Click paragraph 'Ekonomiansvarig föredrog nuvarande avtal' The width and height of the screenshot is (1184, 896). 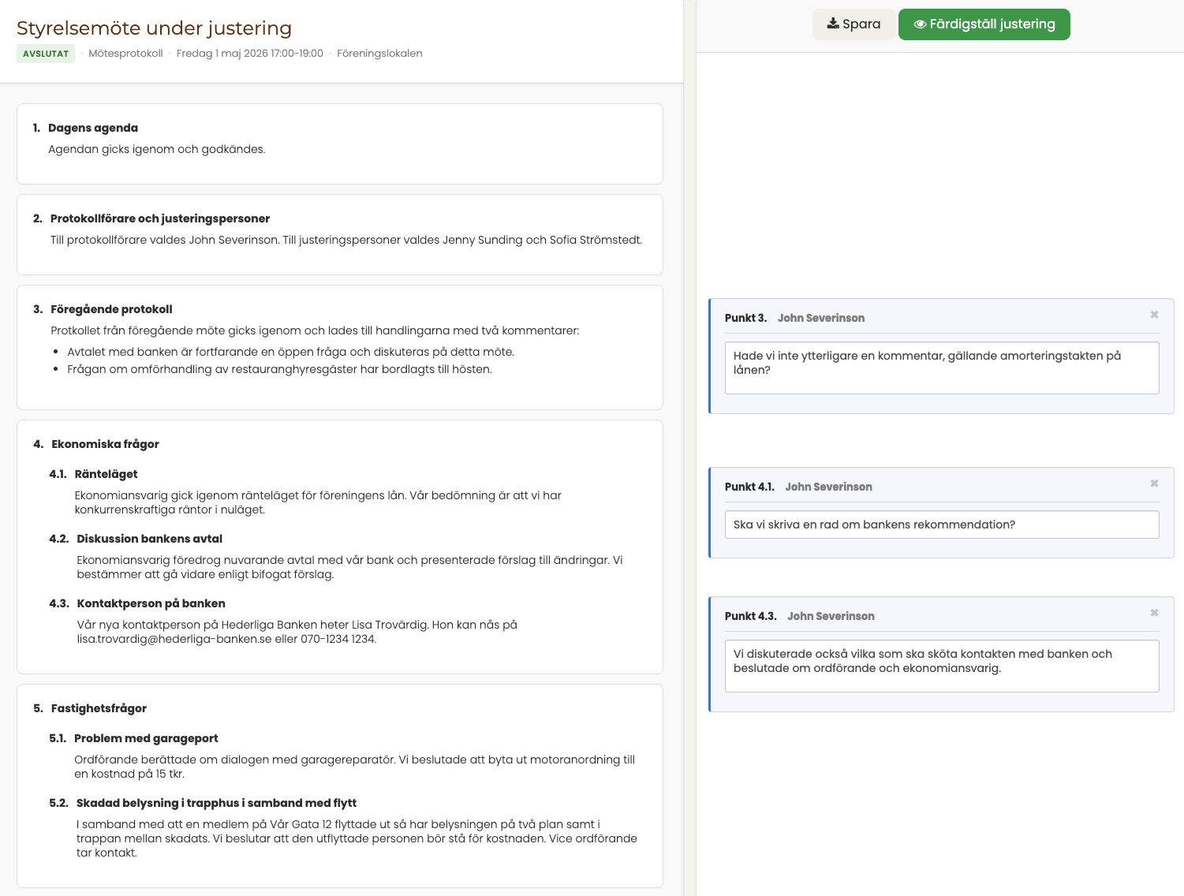pyautogui.click(x=349, y=567)
